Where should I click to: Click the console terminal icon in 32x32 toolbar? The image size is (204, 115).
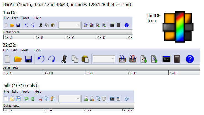pyautogui.click(x=166, y=59)
